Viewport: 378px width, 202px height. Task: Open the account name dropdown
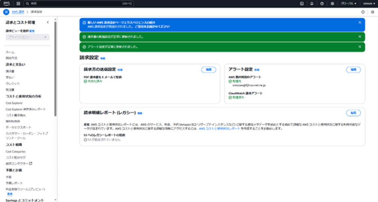click(369, 4)
